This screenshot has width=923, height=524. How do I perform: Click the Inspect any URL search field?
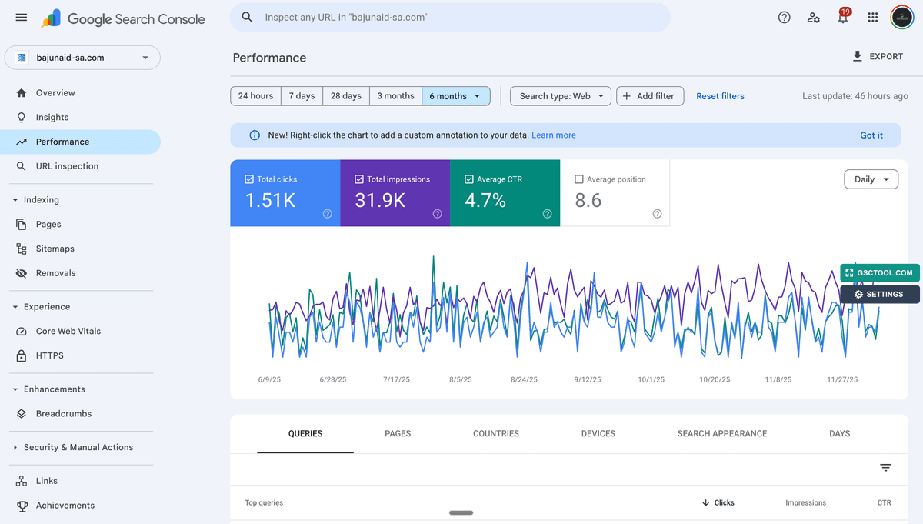coord(448,17)
